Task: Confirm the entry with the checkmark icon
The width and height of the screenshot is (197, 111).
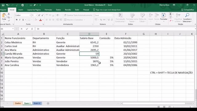Action: point(27,29)
